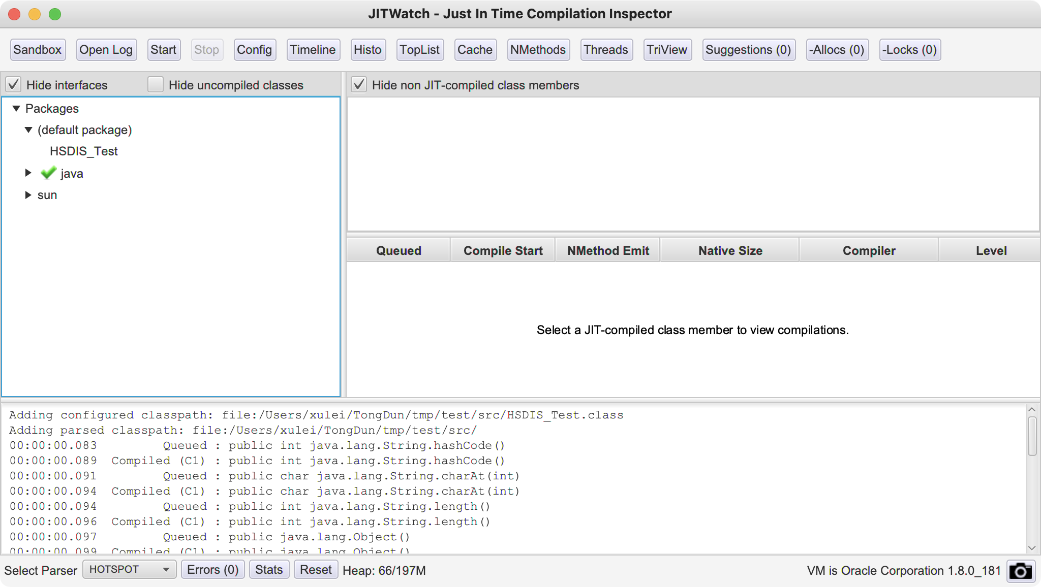Open the Histo toolbar button
The height and width of the screenshot is (587, 1041).
point(367,50)
